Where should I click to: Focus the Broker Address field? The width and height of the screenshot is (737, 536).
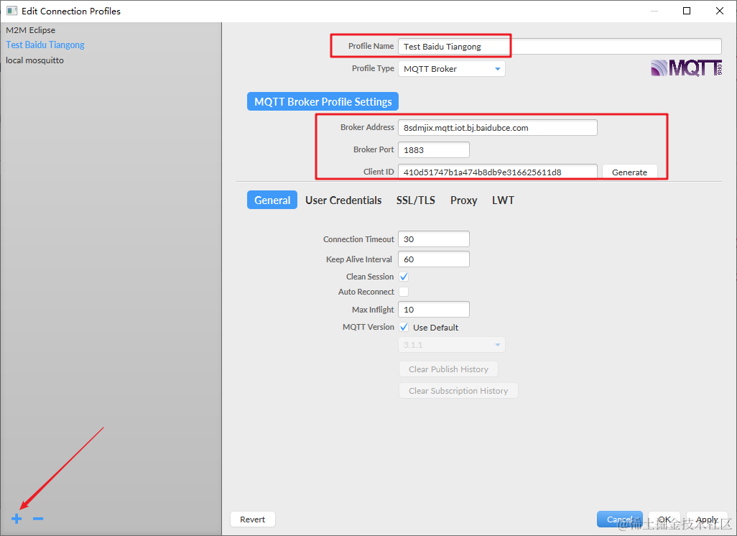pos(498,127)
